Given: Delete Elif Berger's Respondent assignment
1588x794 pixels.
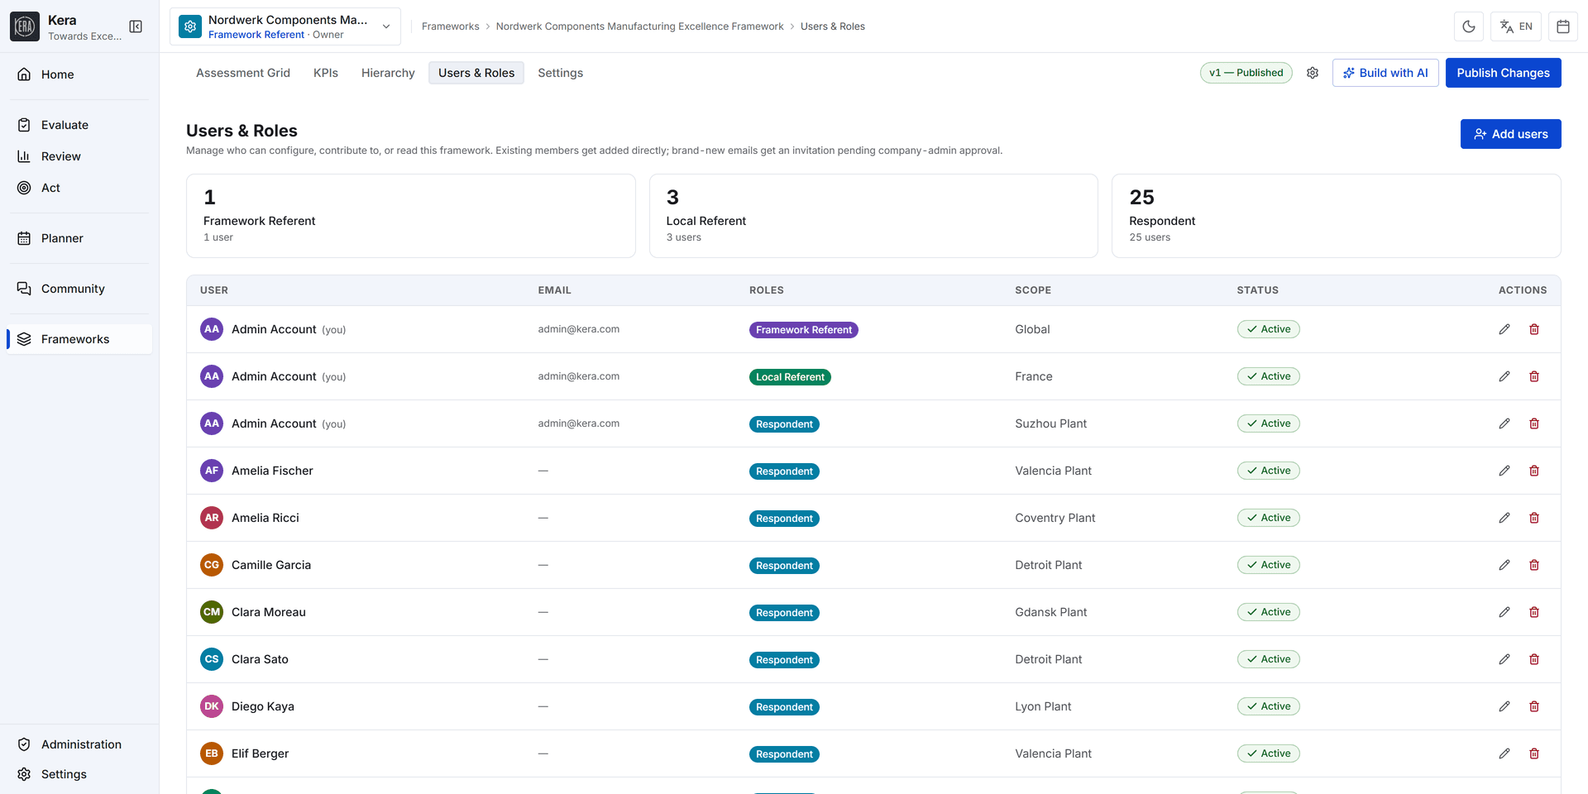Looking at the screenshot, I should pos(1534,753).
